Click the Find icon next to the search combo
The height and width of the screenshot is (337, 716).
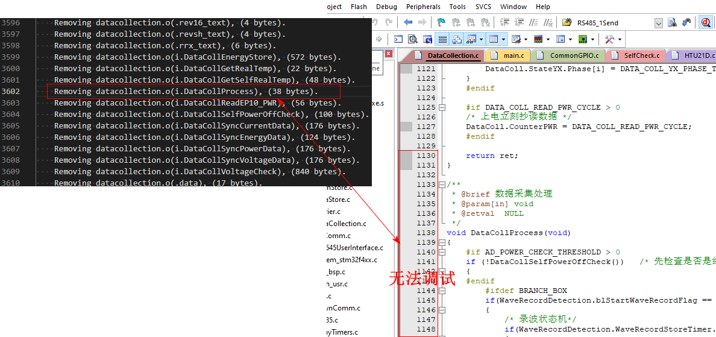[x=672, y=22]
